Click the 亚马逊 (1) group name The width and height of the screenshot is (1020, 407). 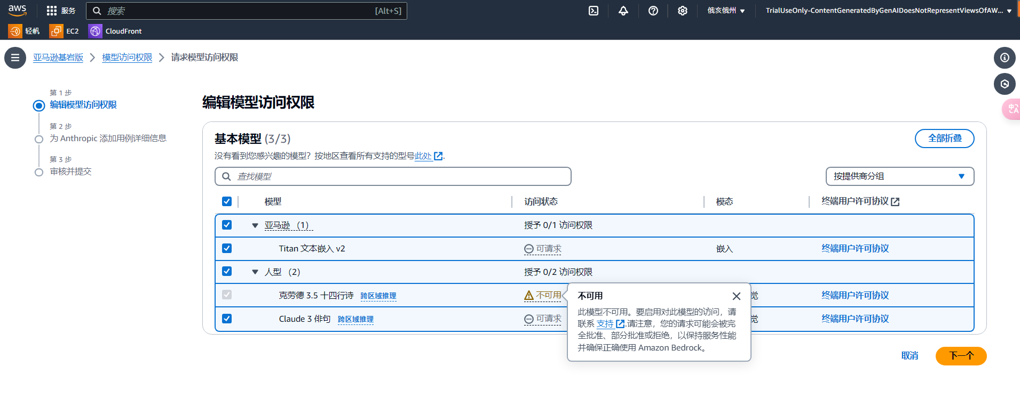(288, 225)
